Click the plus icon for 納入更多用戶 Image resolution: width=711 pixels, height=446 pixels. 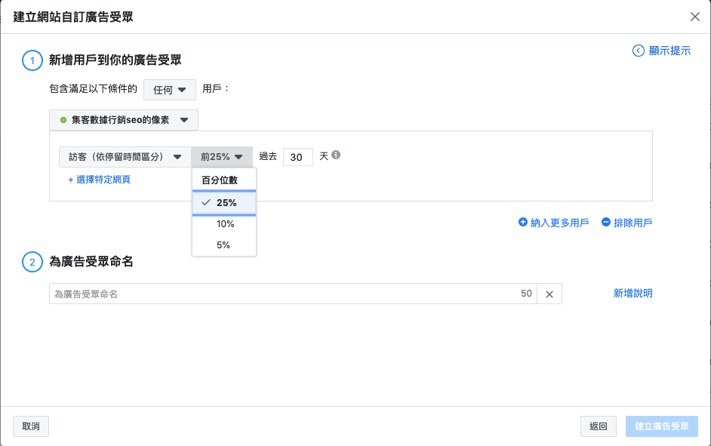point(523,223)
